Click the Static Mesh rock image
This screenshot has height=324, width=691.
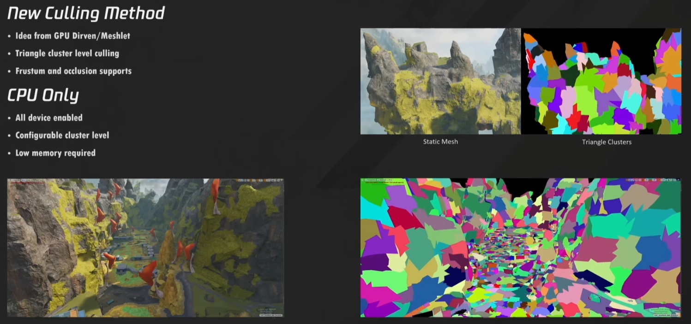(x=440, y=81)
